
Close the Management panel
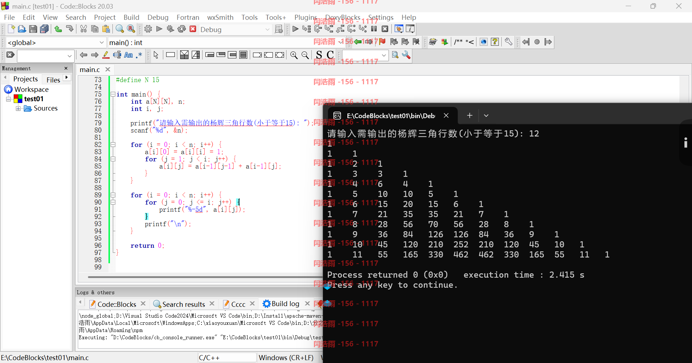point(66,68)
